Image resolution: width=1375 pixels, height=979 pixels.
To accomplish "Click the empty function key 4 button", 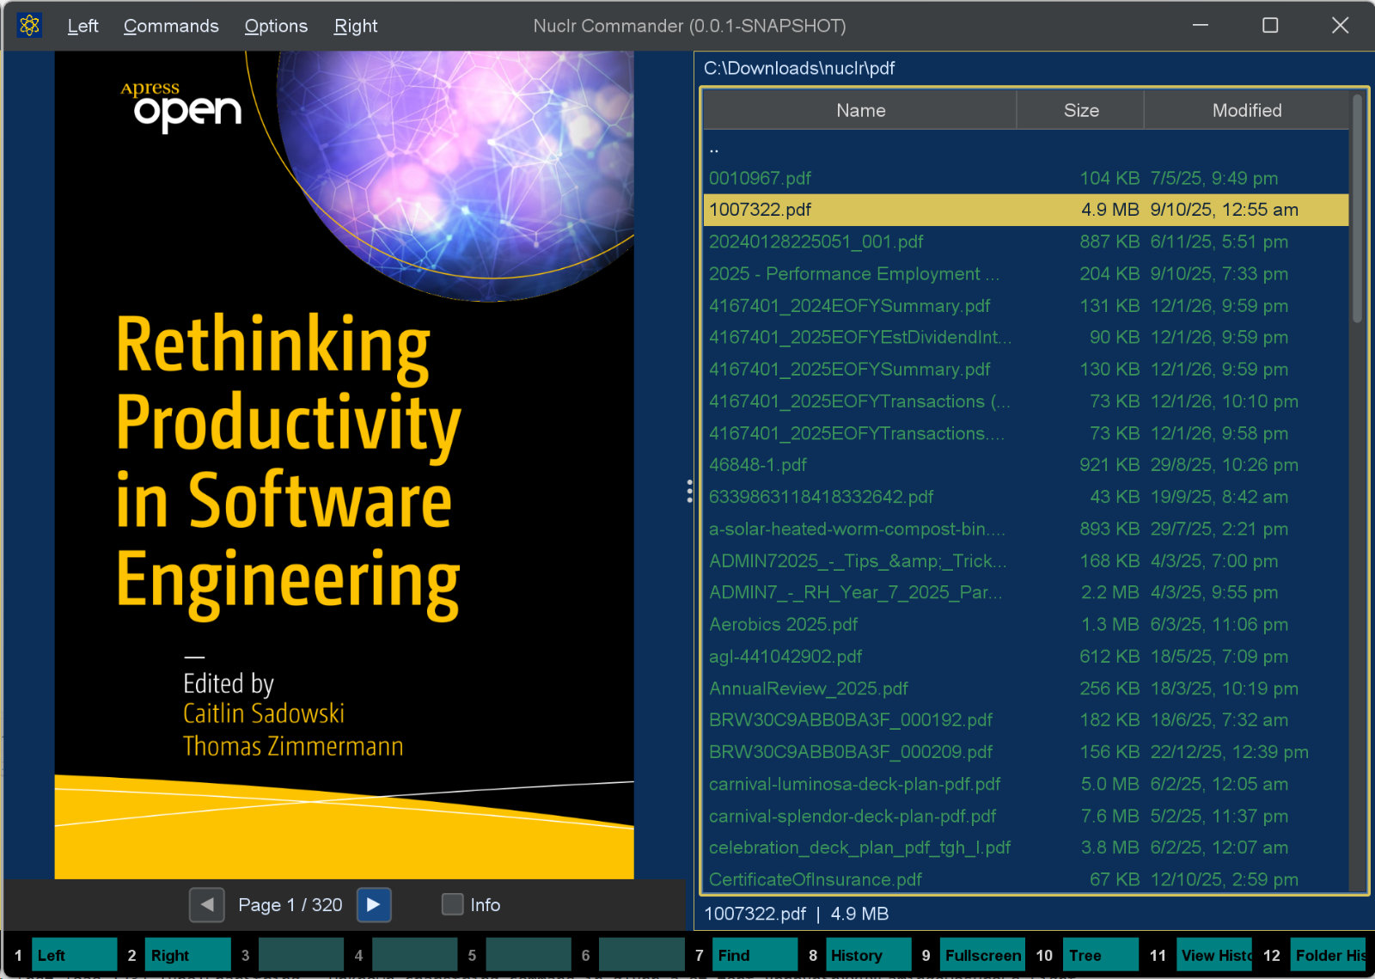I will coord(415,955).
